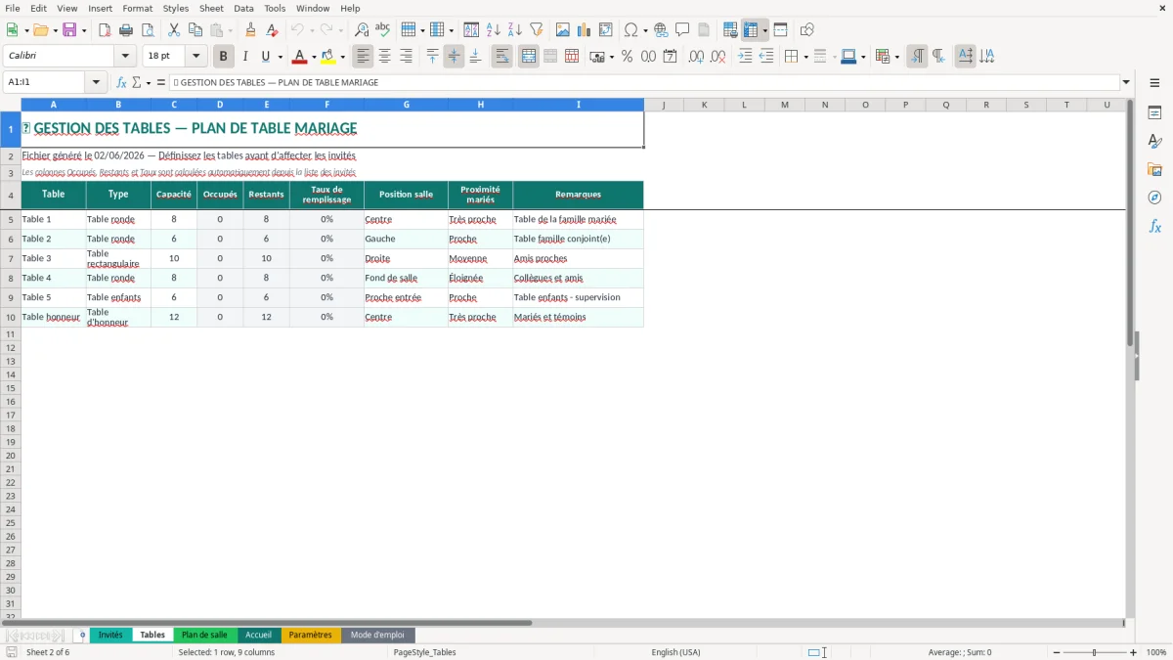Image resolution: width=1173 pixels, height=660 pixels.
Task: Switch to the Invités sheet tab
Action: pos(110,636)
